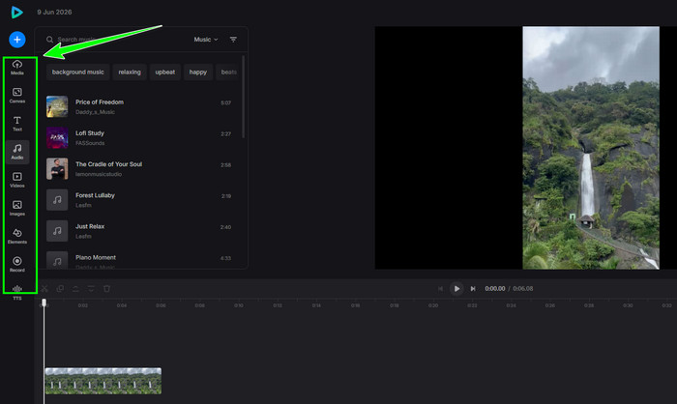Choose the Lofi Study track
Viewport: 677px width, 404px height.
click(x=141, y=137)
